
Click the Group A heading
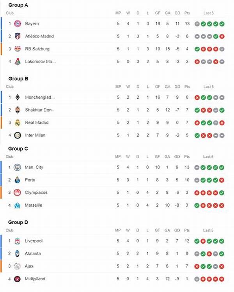click(x=18, y=5)
